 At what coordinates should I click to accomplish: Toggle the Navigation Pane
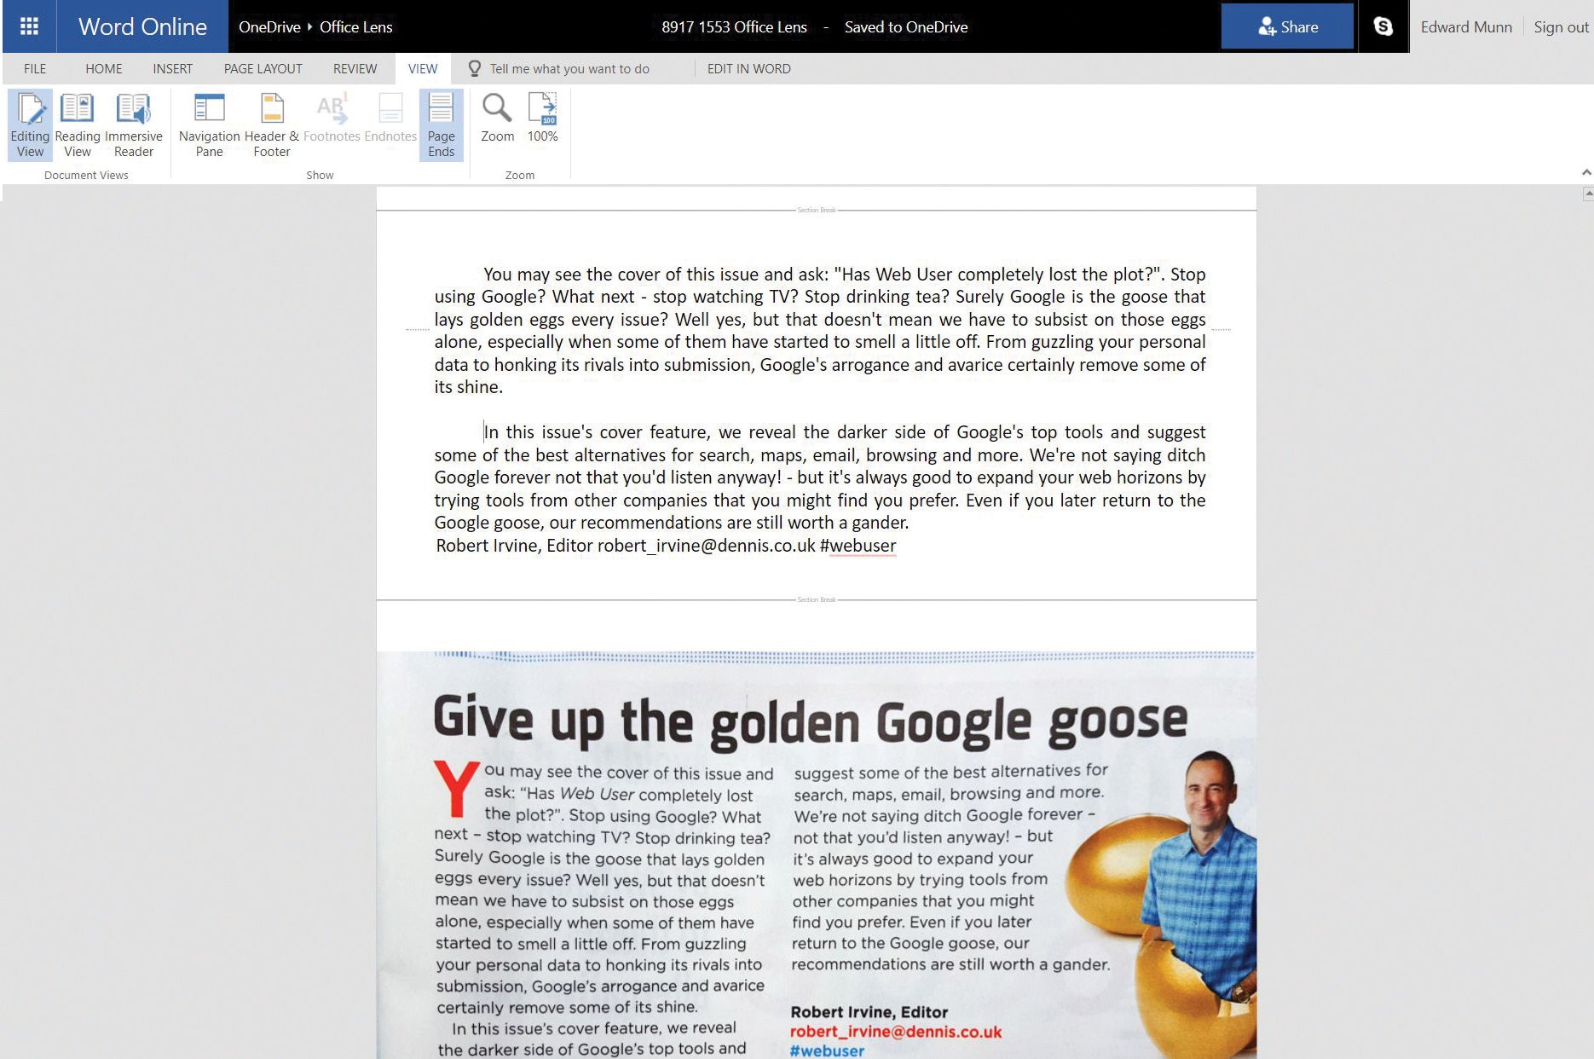coord(209,125)
